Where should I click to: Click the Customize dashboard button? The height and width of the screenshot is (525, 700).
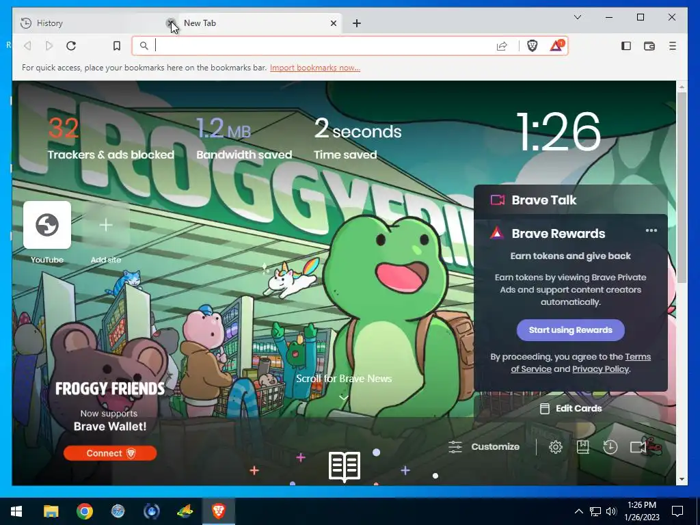(x=484, y=447)
